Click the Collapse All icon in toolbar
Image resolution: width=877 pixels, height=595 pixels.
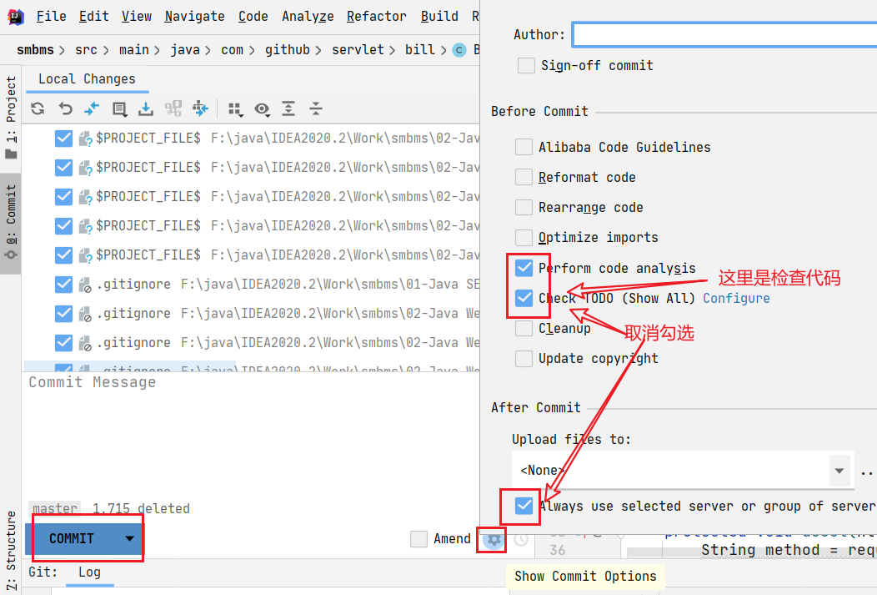[315, 108]
